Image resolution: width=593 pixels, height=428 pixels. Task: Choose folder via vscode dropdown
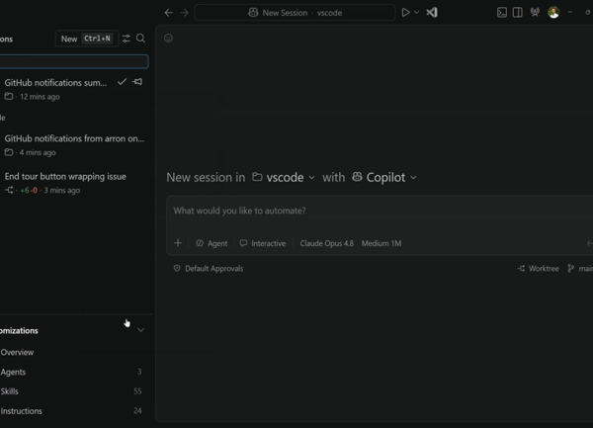pos(284,177)
